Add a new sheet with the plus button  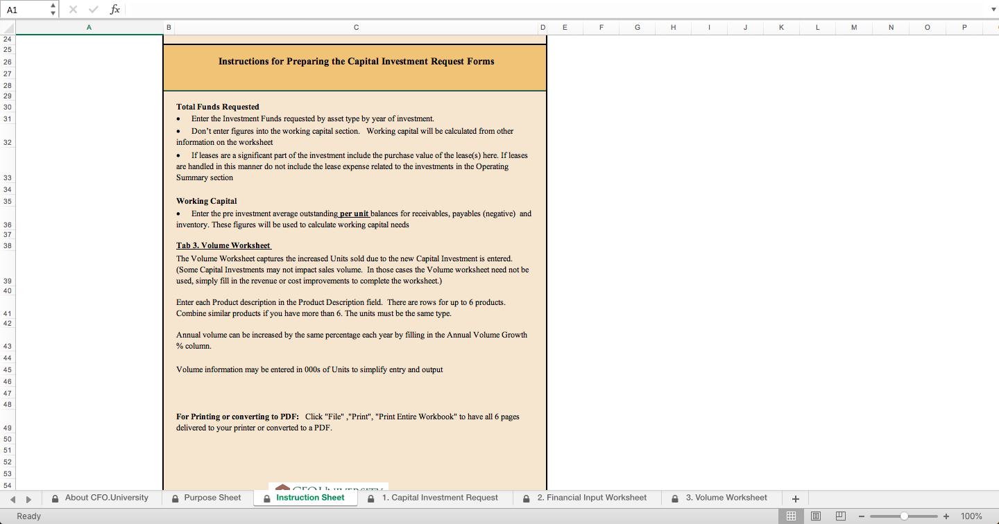coord(796,498)
